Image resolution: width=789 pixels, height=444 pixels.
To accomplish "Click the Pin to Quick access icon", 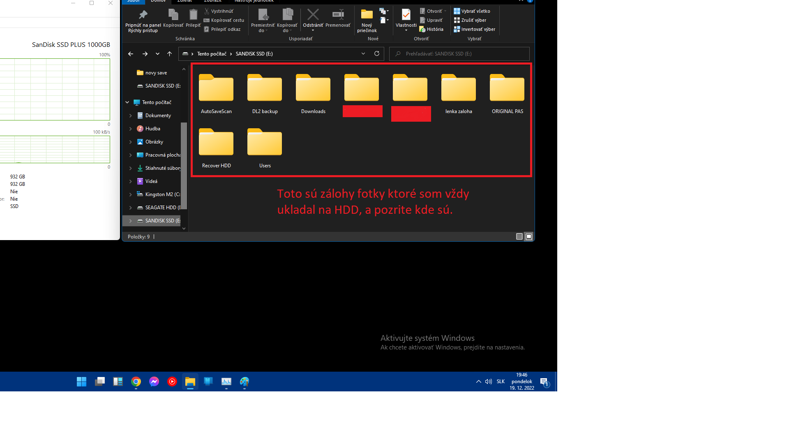I will point(143,15).
